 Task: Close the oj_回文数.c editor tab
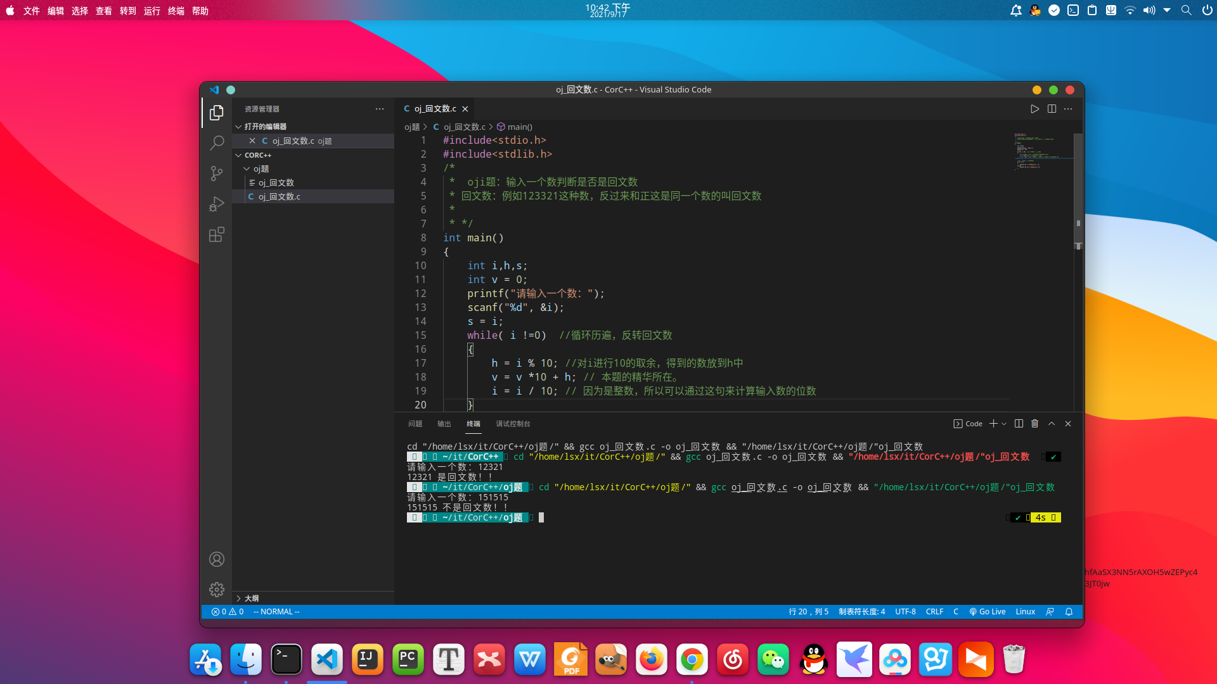(x=465, y=109)
